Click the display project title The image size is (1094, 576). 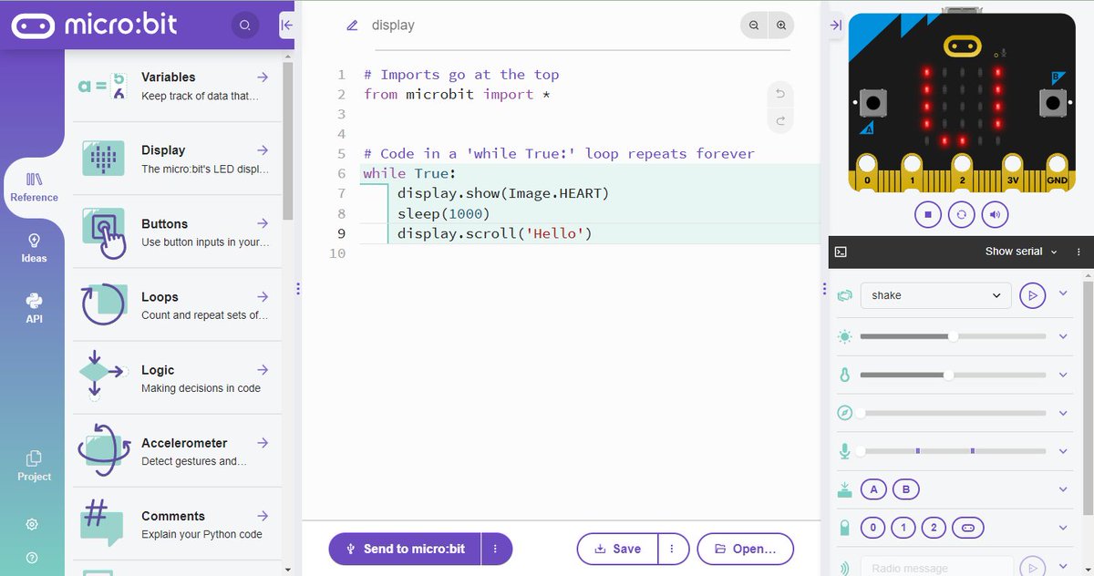pos(393,26)
